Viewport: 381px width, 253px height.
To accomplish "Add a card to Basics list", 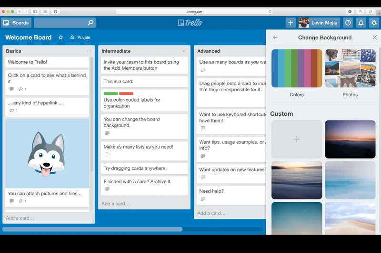I will (20, 218).
